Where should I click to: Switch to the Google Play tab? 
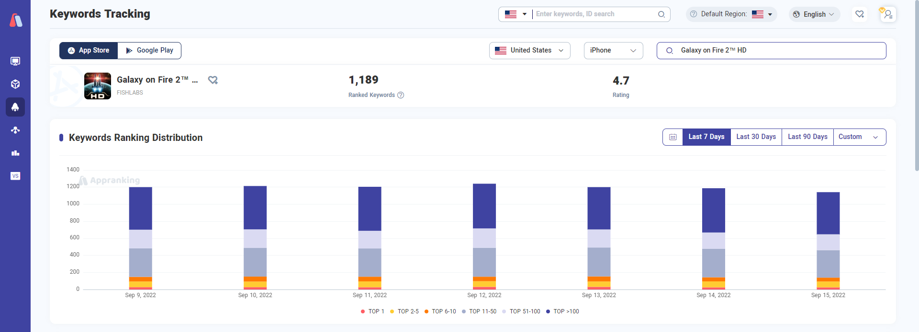point(149,51)
